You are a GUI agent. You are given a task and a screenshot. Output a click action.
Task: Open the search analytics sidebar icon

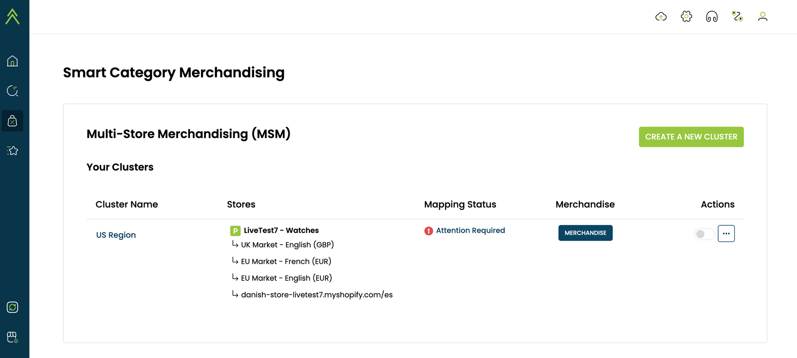(12, 91)
